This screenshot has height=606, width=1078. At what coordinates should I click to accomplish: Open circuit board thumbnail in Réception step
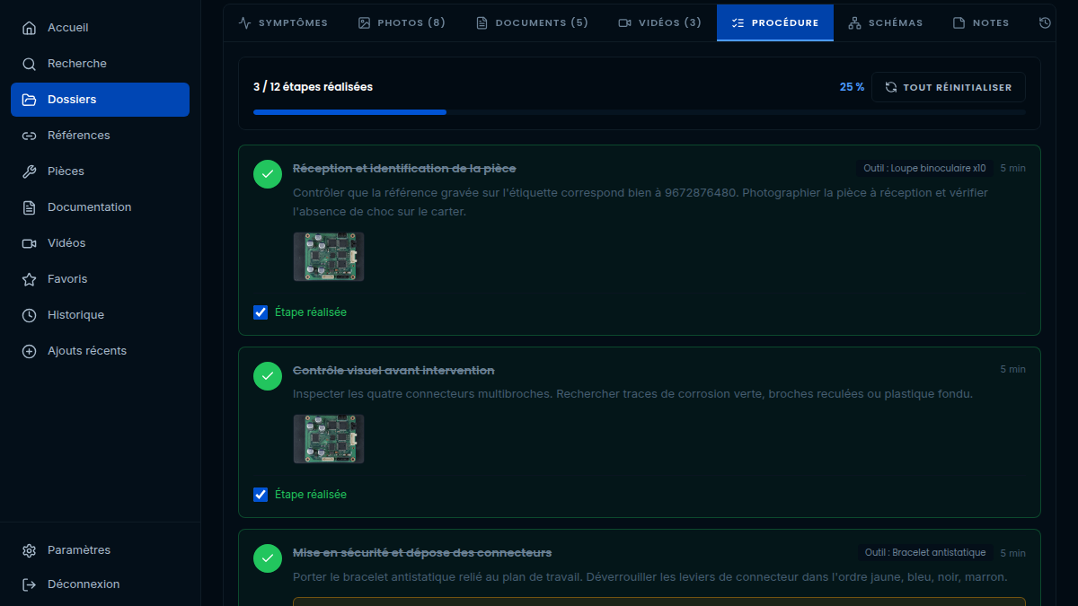329,257
